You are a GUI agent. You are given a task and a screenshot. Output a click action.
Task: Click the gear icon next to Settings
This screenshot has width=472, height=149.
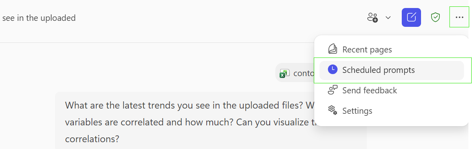(x=332, y=110)
